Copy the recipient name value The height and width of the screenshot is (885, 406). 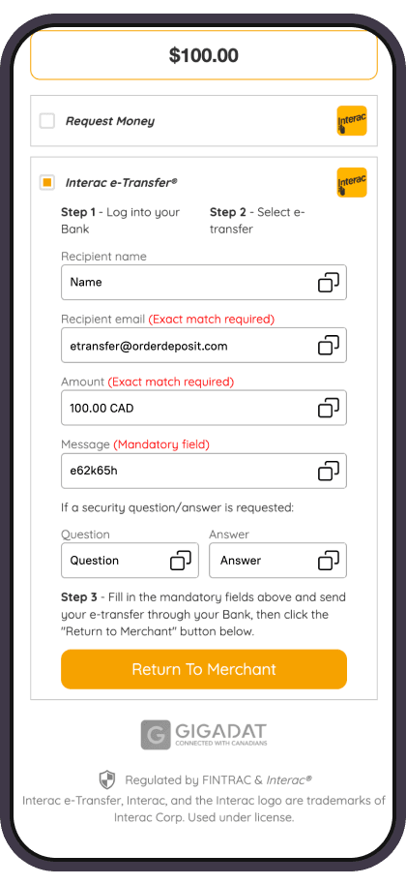click(329, 282)
